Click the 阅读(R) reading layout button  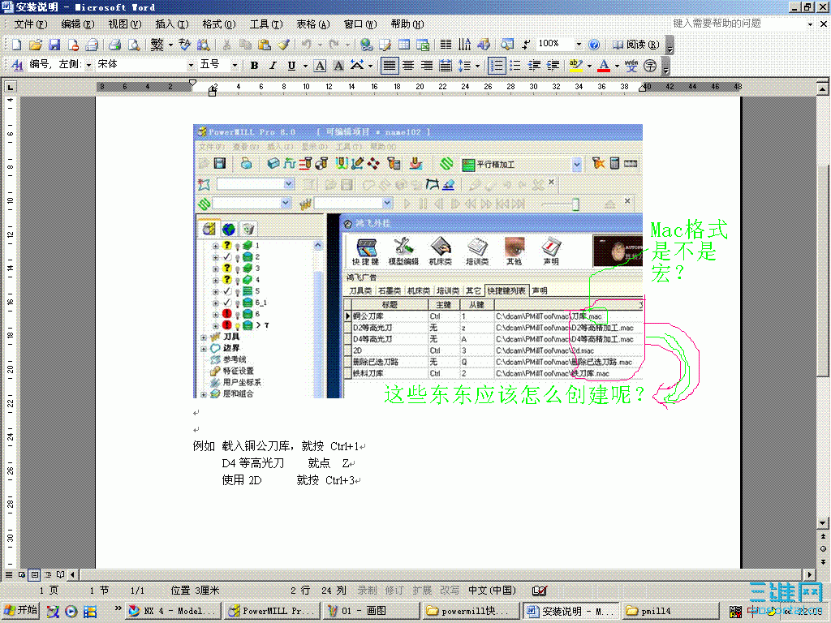click(x=635, y=45)
